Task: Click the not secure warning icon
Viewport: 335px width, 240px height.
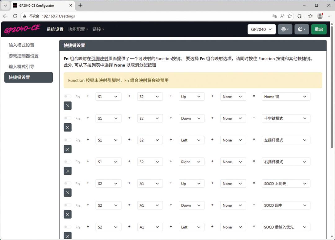Action: coord(25,16)
